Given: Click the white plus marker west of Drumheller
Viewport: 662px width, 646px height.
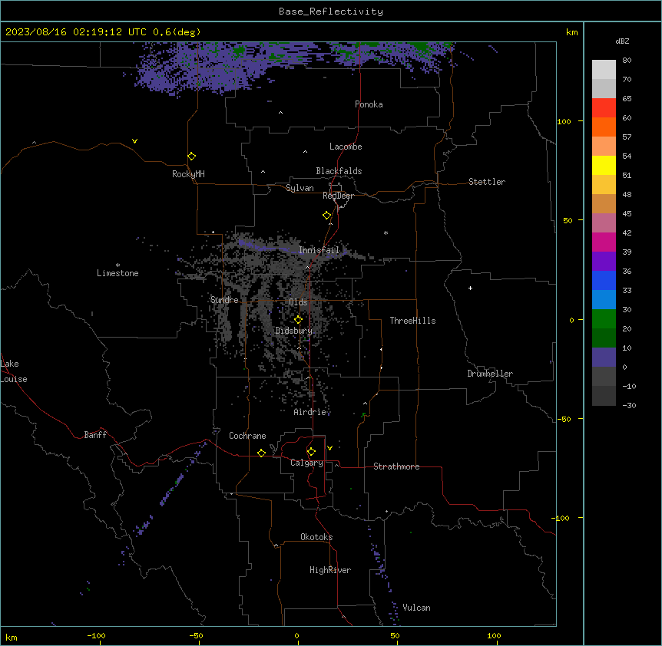Looking at the screenshot, I should (470, 288).
